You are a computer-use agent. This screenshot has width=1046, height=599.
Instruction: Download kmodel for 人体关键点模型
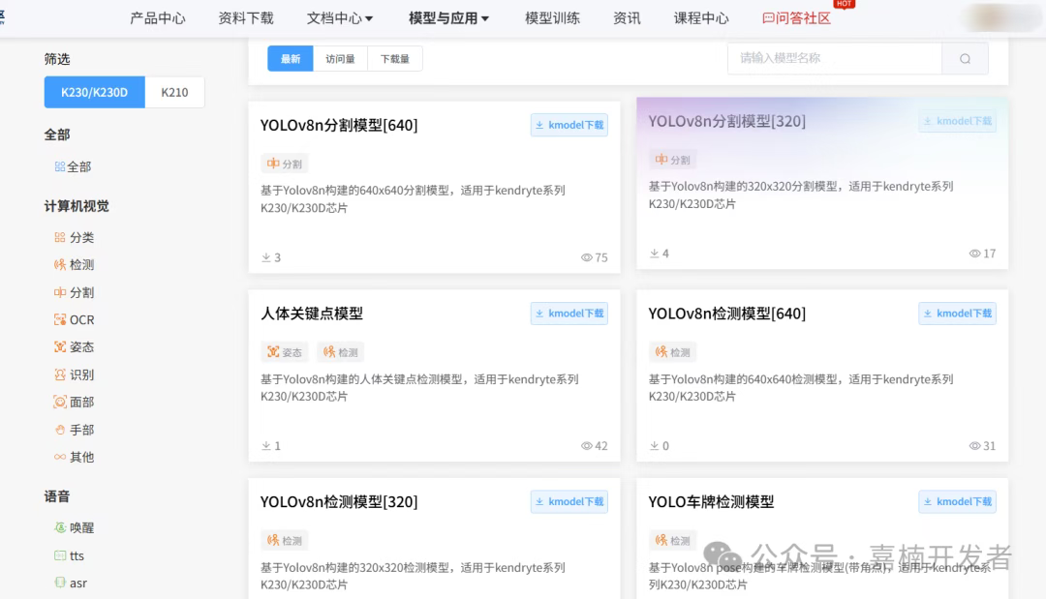[x=569, y=314]
